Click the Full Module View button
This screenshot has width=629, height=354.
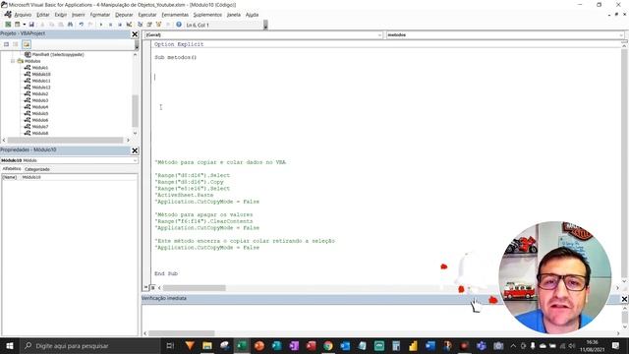pos(152,288)
